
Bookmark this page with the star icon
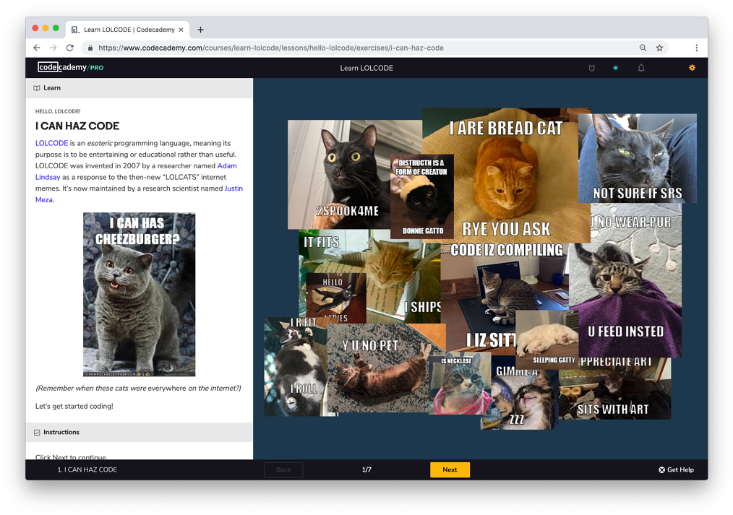[659, 48]
